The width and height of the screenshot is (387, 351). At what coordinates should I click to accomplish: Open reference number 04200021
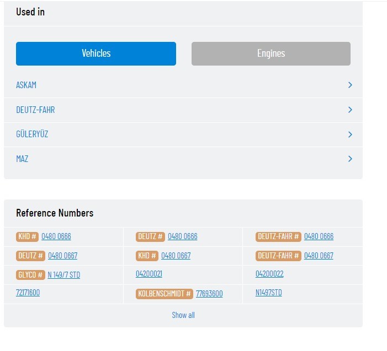(x=149, y=274)
